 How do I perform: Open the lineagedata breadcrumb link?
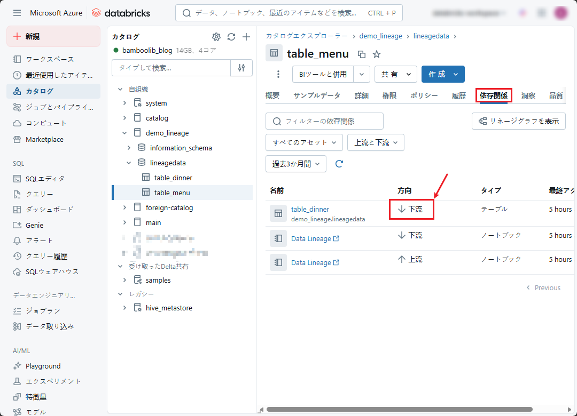431,36
